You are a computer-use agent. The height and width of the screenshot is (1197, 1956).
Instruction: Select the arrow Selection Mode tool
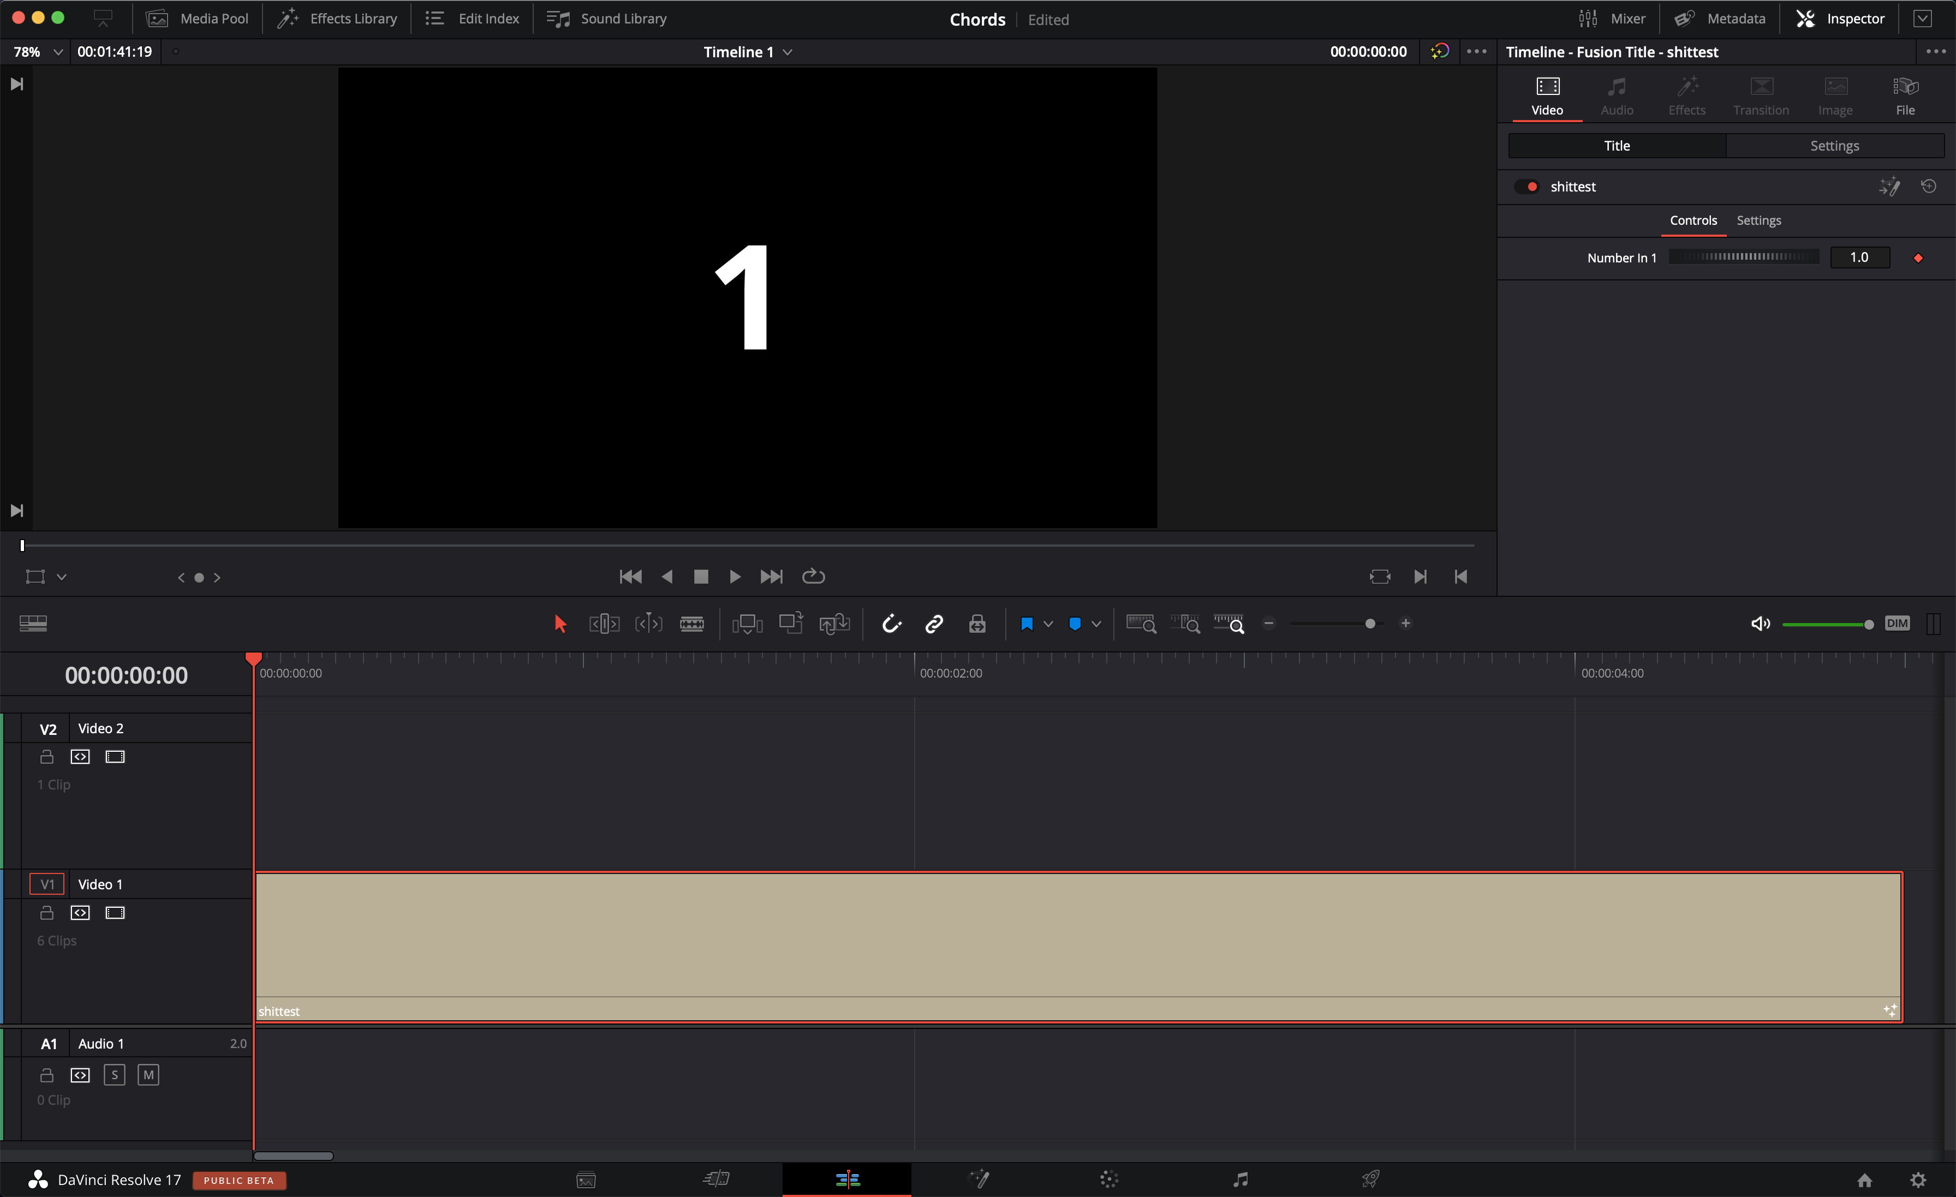click(x=559, y=624)
